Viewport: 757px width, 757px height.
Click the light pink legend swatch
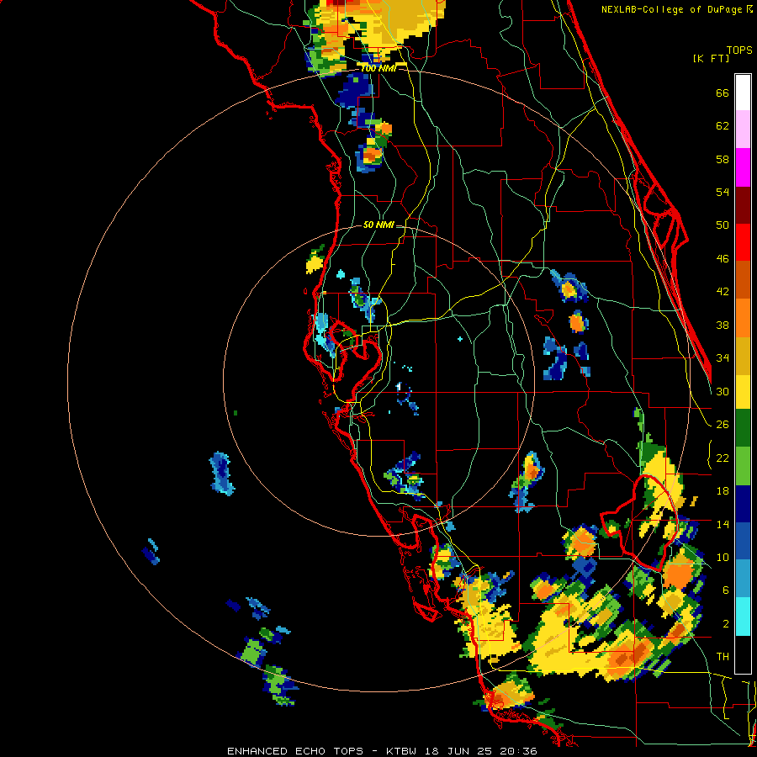743,130
